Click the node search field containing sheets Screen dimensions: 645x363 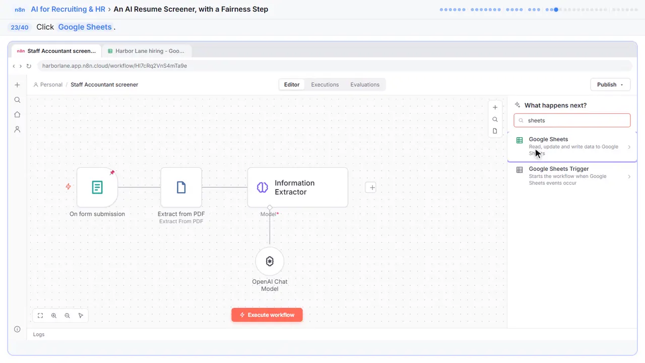click(x=572, y=120)
